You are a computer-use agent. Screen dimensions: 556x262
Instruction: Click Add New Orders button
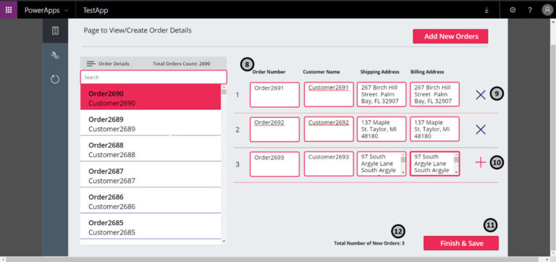pos(450,36)
